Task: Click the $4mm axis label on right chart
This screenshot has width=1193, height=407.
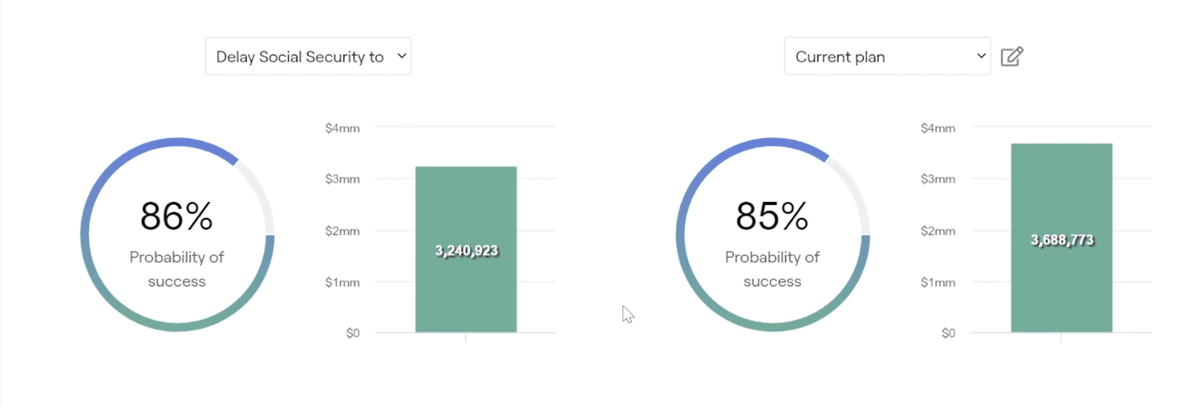Action: (938, 128)
